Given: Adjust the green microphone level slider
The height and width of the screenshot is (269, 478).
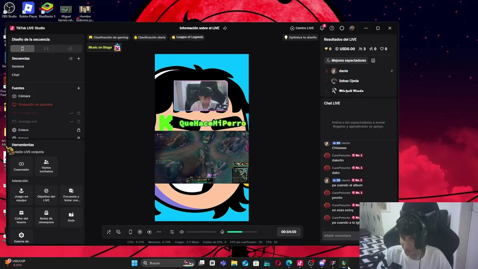Looking at the screenshot, I should pos(242,232).
